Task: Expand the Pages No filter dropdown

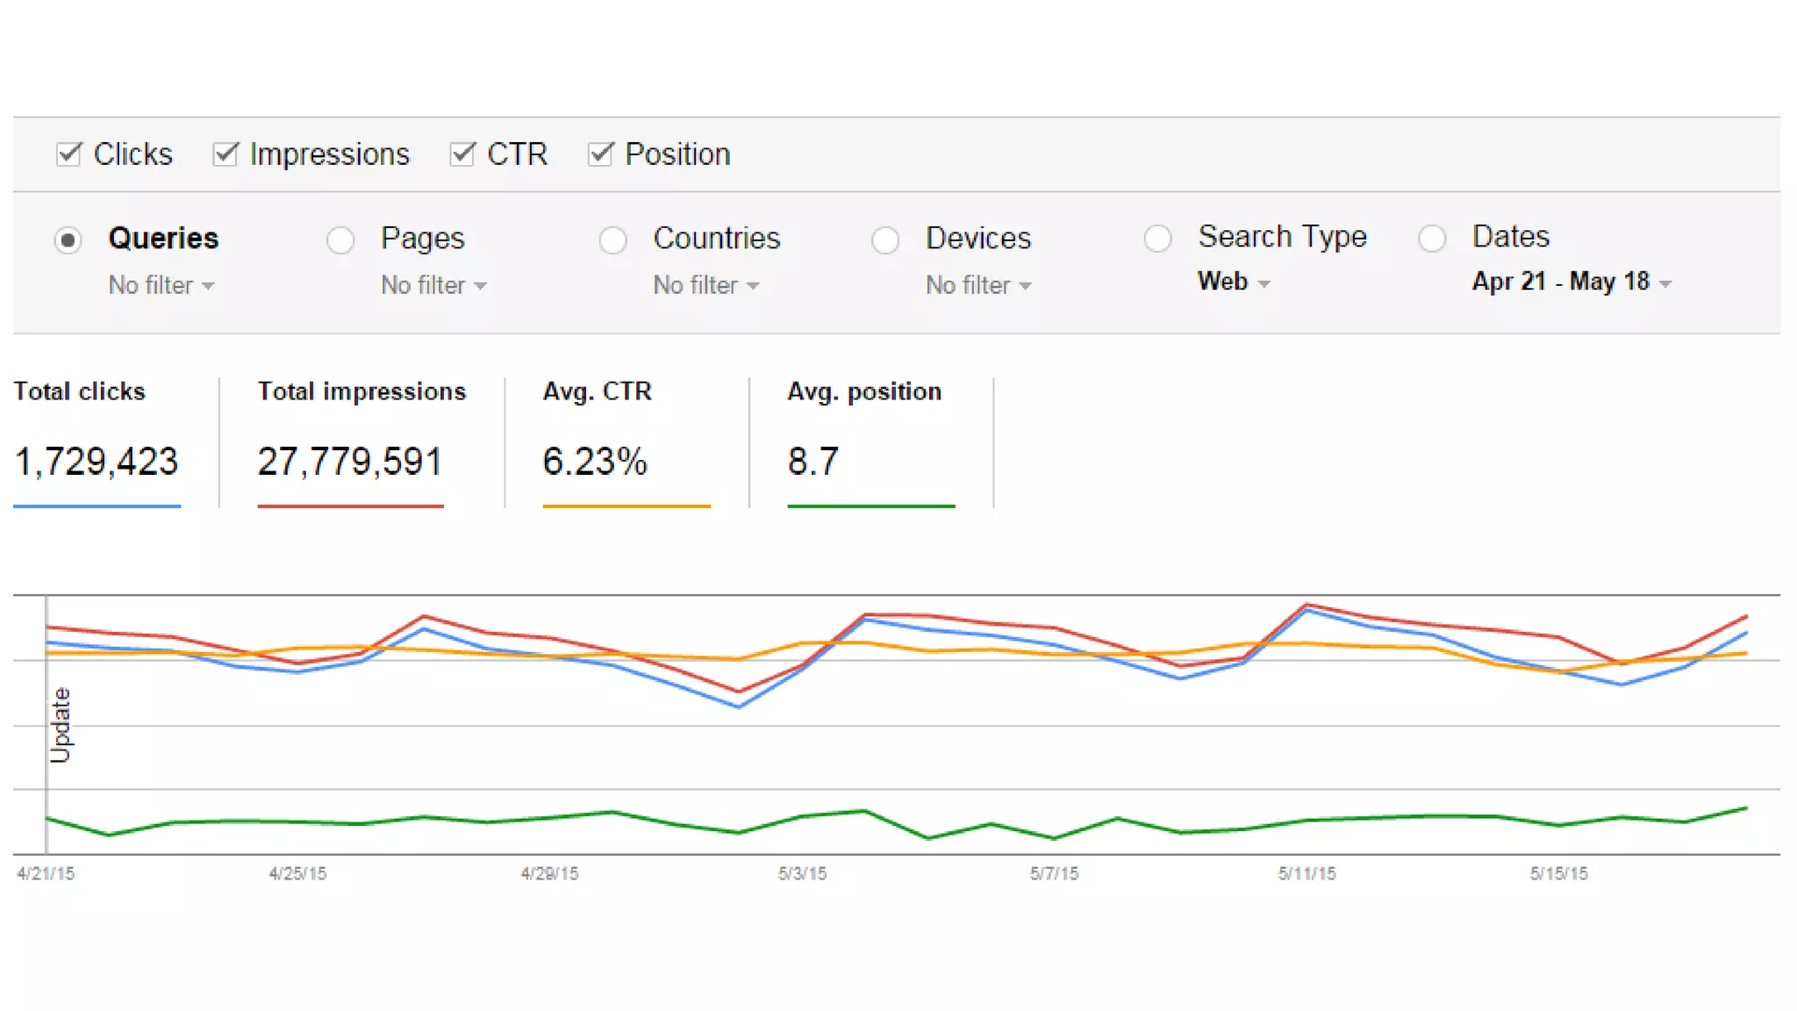Action: tap(433, 285)
